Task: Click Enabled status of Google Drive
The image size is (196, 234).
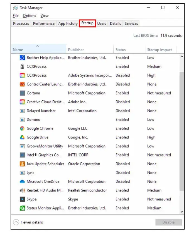Action: point(122,137)
